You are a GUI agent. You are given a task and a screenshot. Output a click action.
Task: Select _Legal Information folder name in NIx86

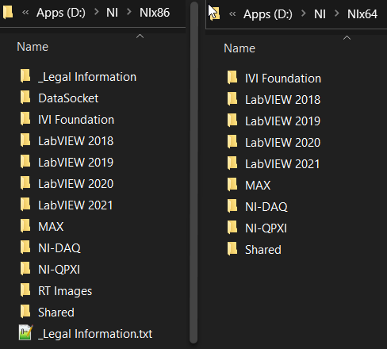87,77
